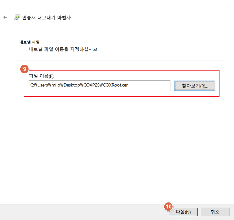Image resolution: width=234 pixels, height=220 pixels.
Task: Click the 파일 이름(F): label
Action: pos(41,76)
